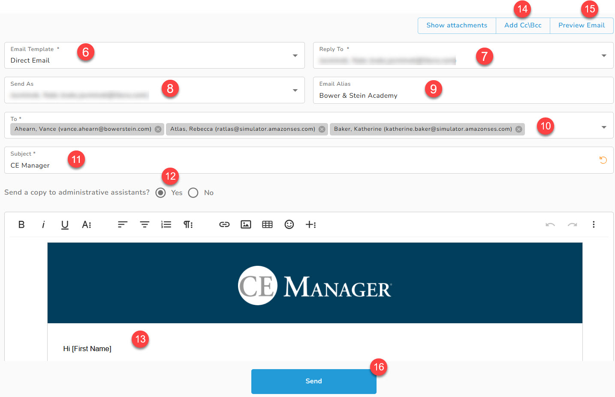
Task: Open the editor's vertical three-dot menu
Action: 594,224
